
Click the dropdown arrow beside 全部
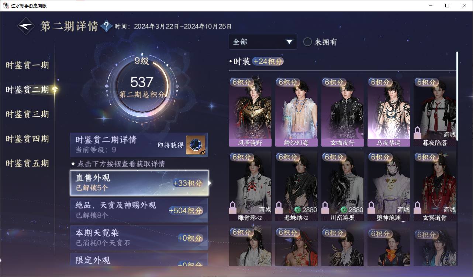pyautogui.click(x=289, y=42)
